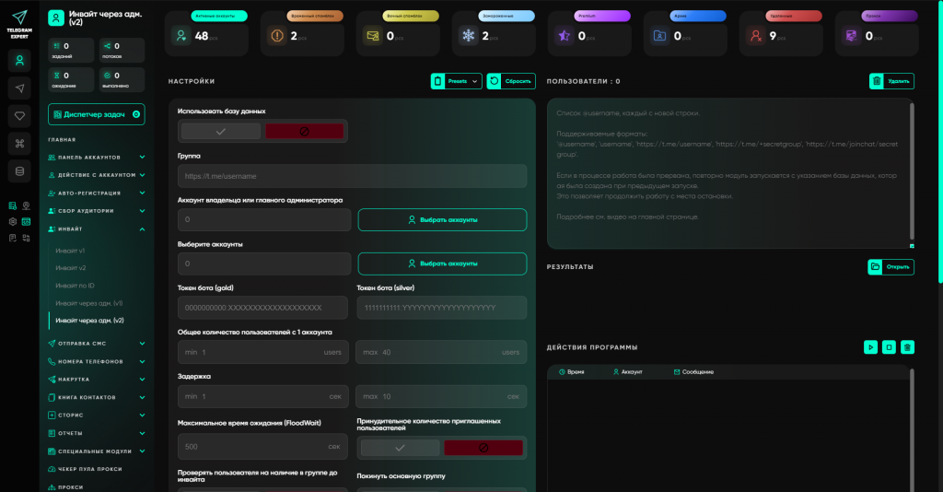Enable the 'Использовать базу данных' checkmark option

pyautogui.click(x=220, y=132)
